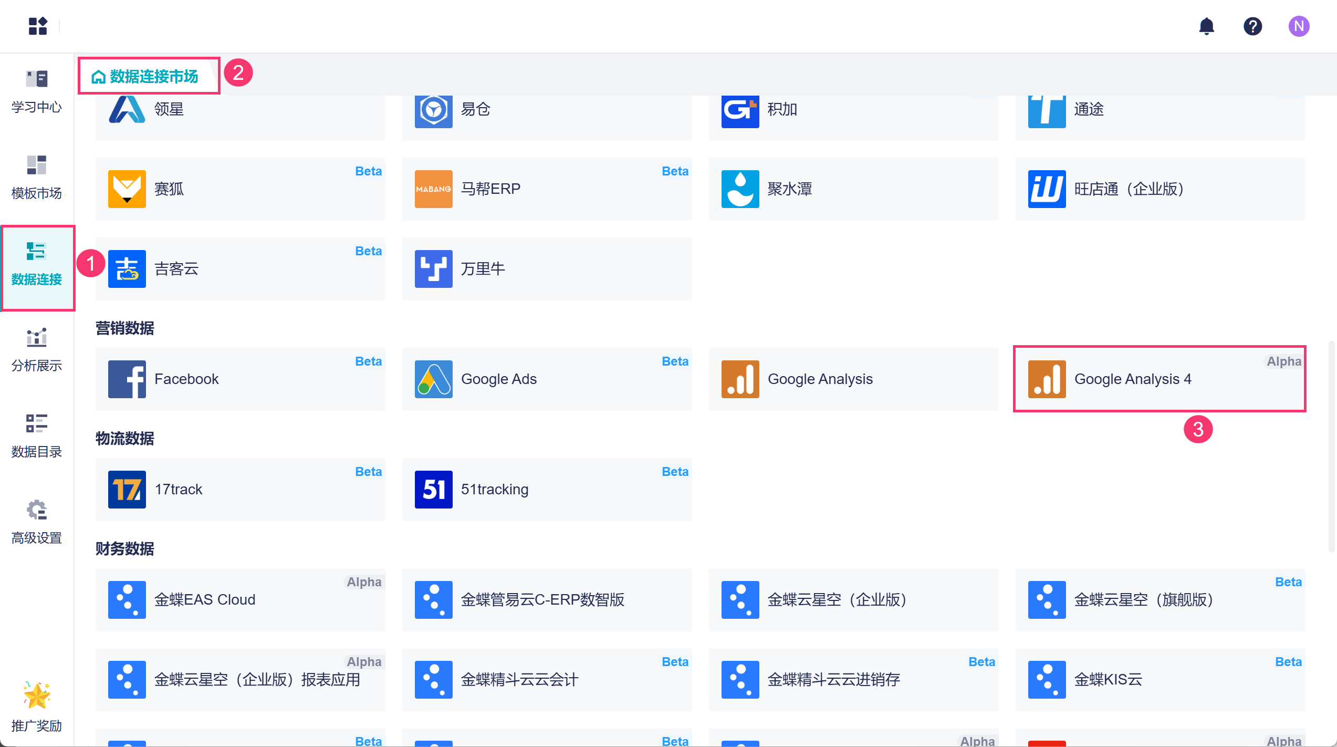Image resolution: width=1337 pixels, height=747 pixels.
Task: Open the Google Analysis 4 label
Action: coord(1133,379)
